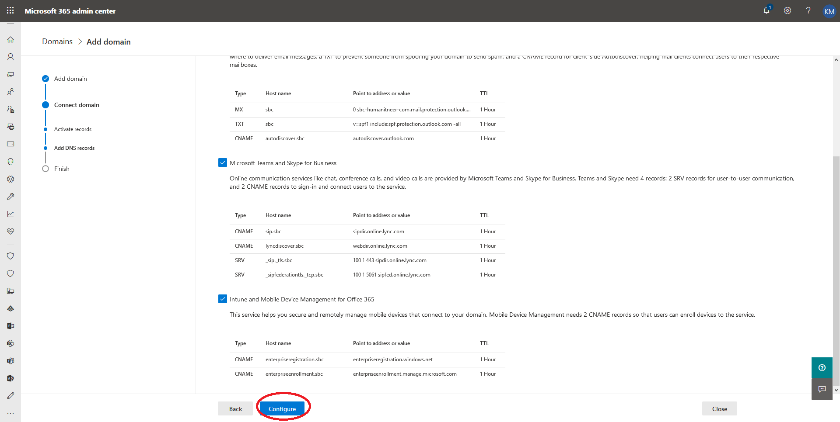This screenshot has width=840, height=422.
Task: Click the Close button
Action: point(720,409)
